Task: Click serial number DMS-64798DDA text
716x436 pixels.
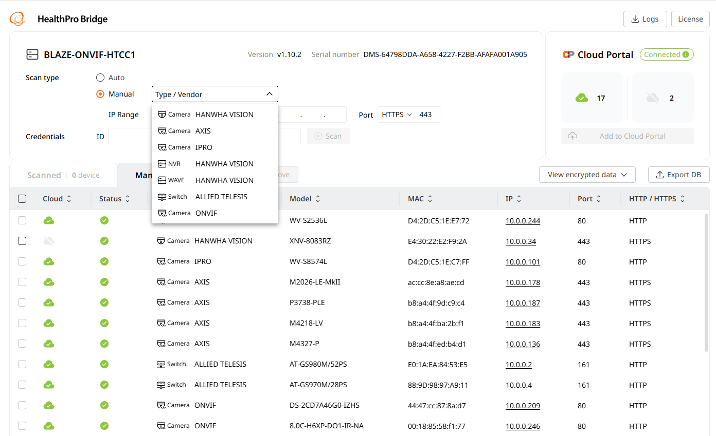Action: click(445, 54)
